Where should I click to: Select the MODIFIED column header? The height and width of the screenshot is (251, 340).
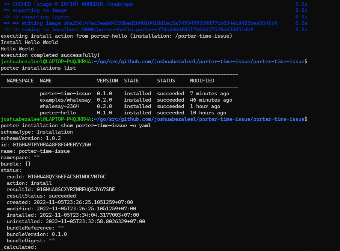click(x=202, y=81)
